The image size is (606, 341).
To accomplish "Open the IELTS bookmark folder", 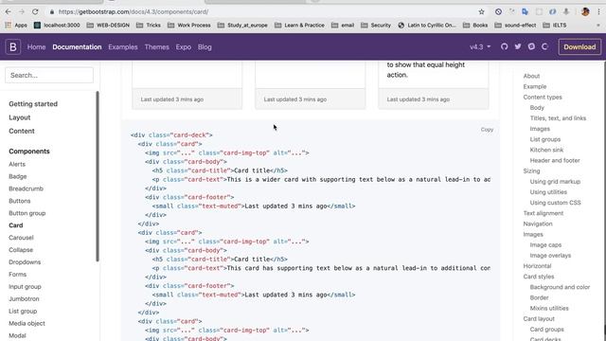I will pyautogui.click(x=555, y=26).
